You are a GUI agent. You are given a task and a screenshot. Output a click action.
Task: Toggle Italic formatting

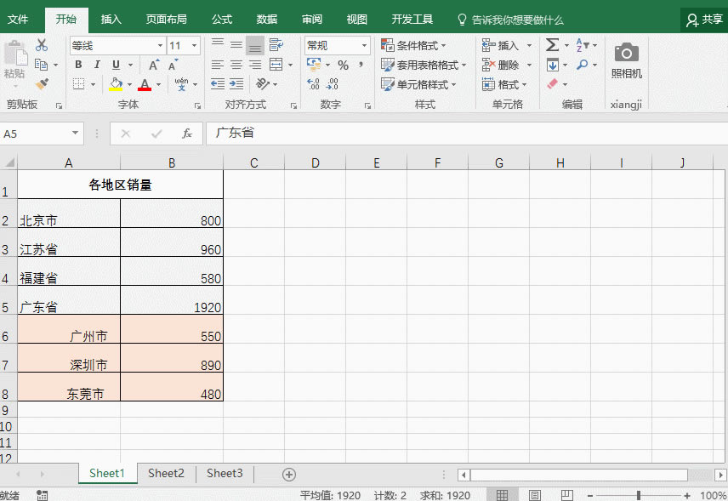97,65
